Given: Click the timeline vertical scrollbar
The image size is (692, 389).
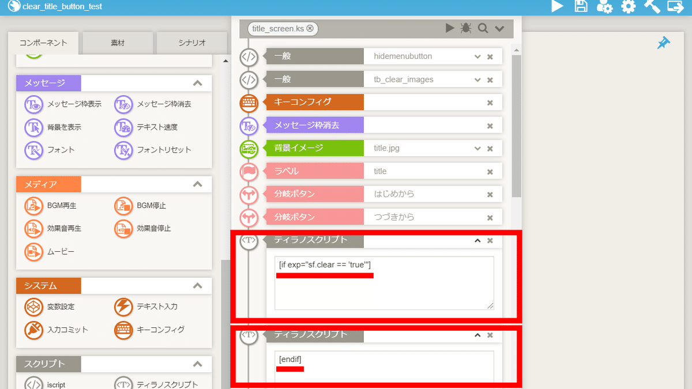Looking at the screenshot, I should [x=516, y=127].
